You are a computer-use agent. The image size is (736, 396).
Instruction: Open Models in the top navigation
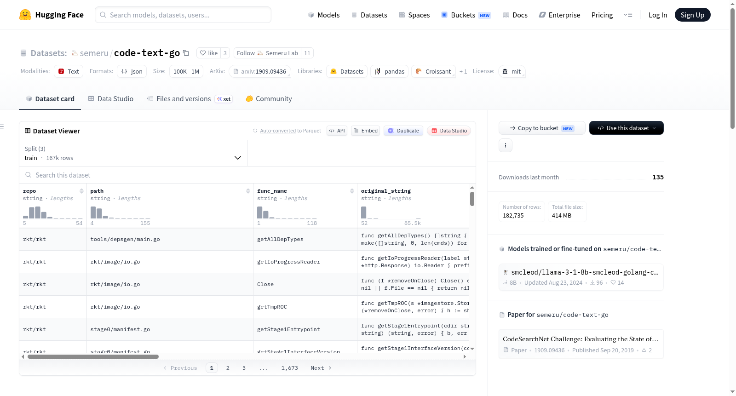pos(324,15)
